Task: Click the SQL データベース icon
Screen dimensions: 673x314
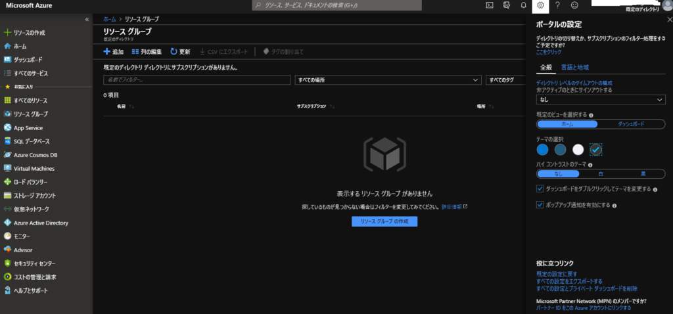Action: coord(7,141)
